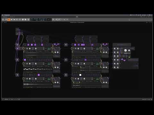Viewport: 154px width, 115px height.
Task: Click the project tab in the top-left tab bar
Action: (5, 17)
